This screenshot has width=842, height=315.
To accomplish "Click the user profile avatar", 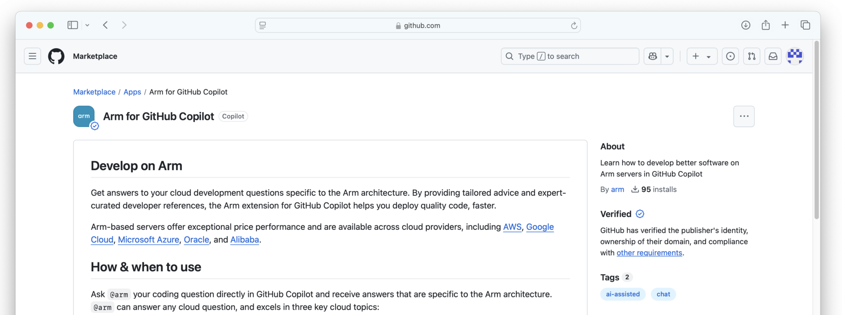I will [x=795, y=56].
